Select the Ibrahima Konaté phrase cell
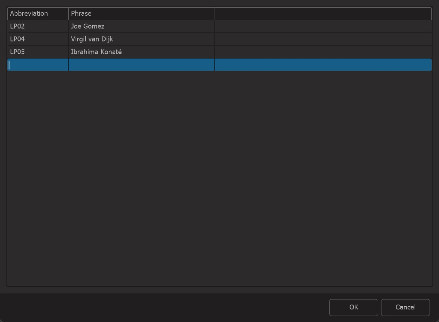439x322 pixels. (x=141, y=52)
